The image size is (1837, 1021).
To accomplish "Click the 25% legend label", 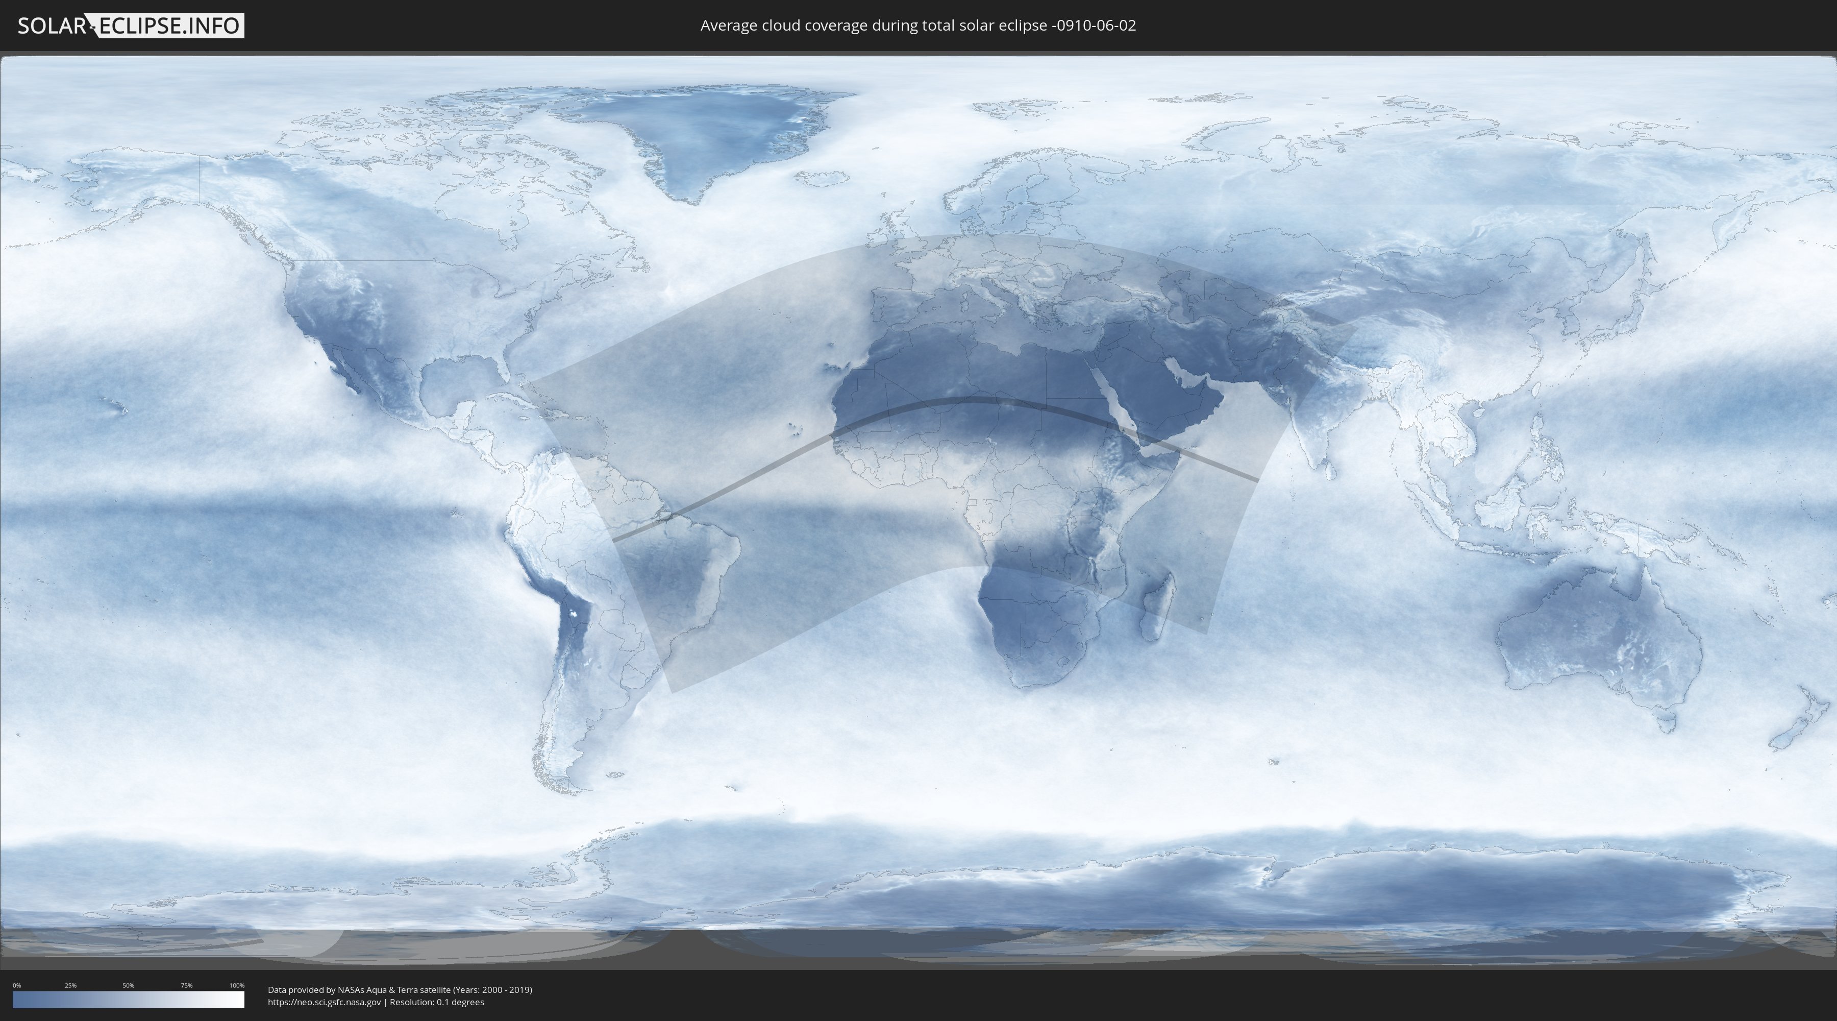I will [70, 985].
